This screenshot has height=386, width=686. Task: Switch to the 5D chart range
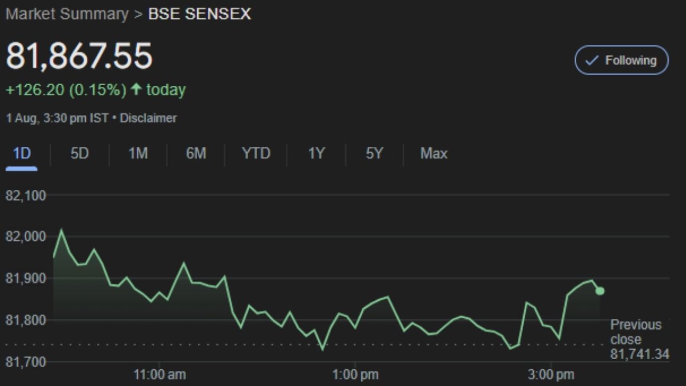click(79, 154)
